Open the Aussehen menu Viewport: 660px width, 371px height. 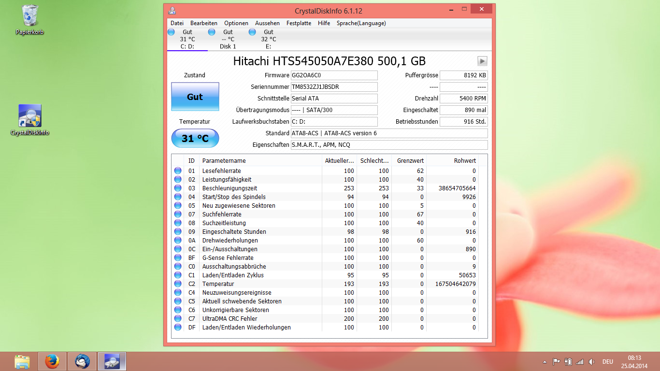coord(267,23)
